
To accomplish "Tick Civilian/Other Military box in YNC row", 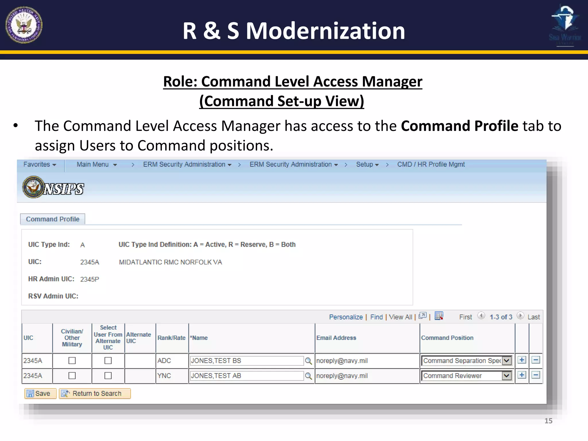I will tap(72, 376).
